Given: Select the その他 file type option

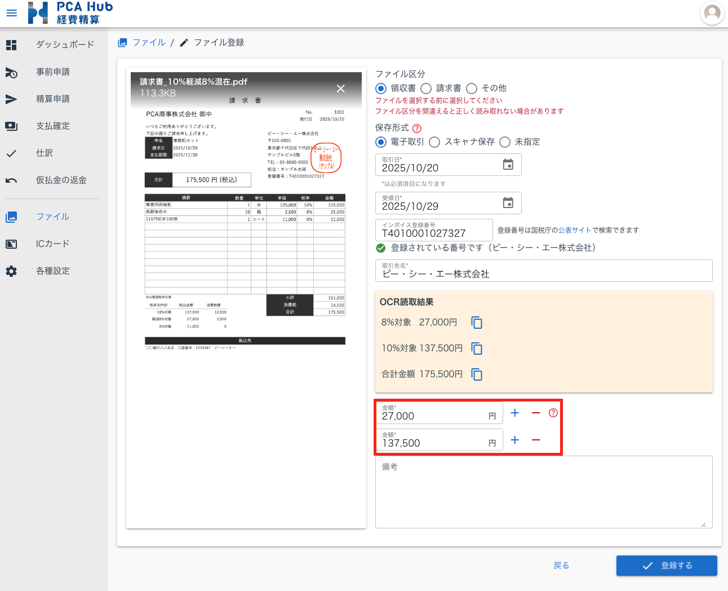Looking at the screenshot, I should tap(472, 89).
